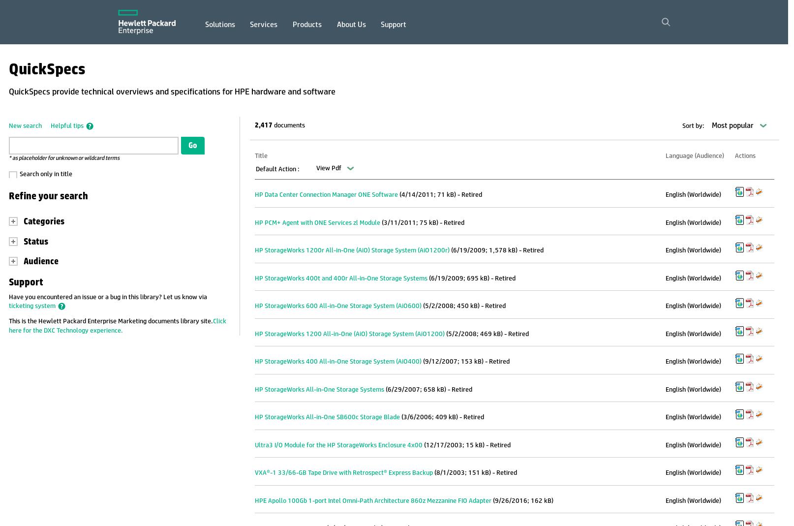Open the Helpful tips link
The image size is (794, 526).
click(67, 126)
